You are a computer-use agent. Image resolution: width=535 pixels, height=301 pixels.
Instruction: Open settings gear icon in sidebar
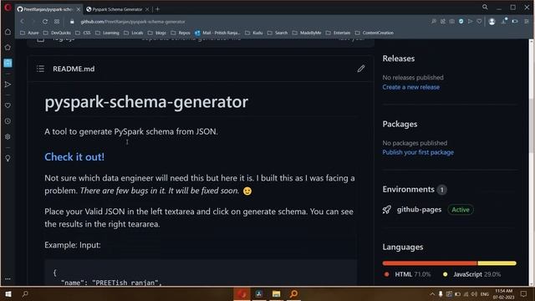pyautogui.click(x=8, y=136)
